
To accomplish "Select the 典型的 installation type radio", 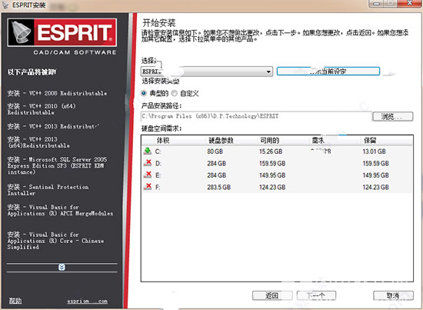I will (x=144, y=93).
